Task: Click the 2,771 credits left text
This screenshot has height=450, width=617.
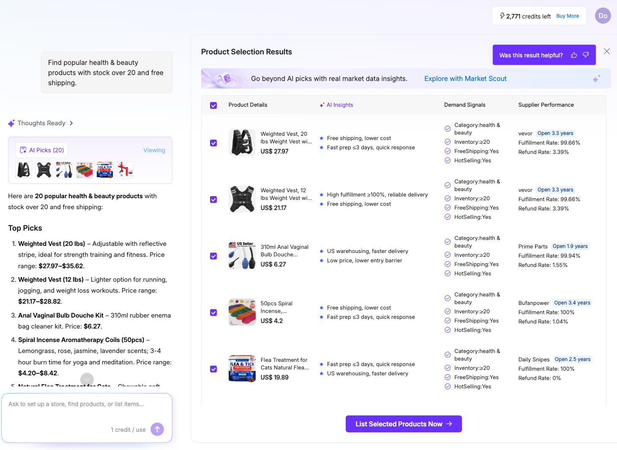Action: point(529,16)
